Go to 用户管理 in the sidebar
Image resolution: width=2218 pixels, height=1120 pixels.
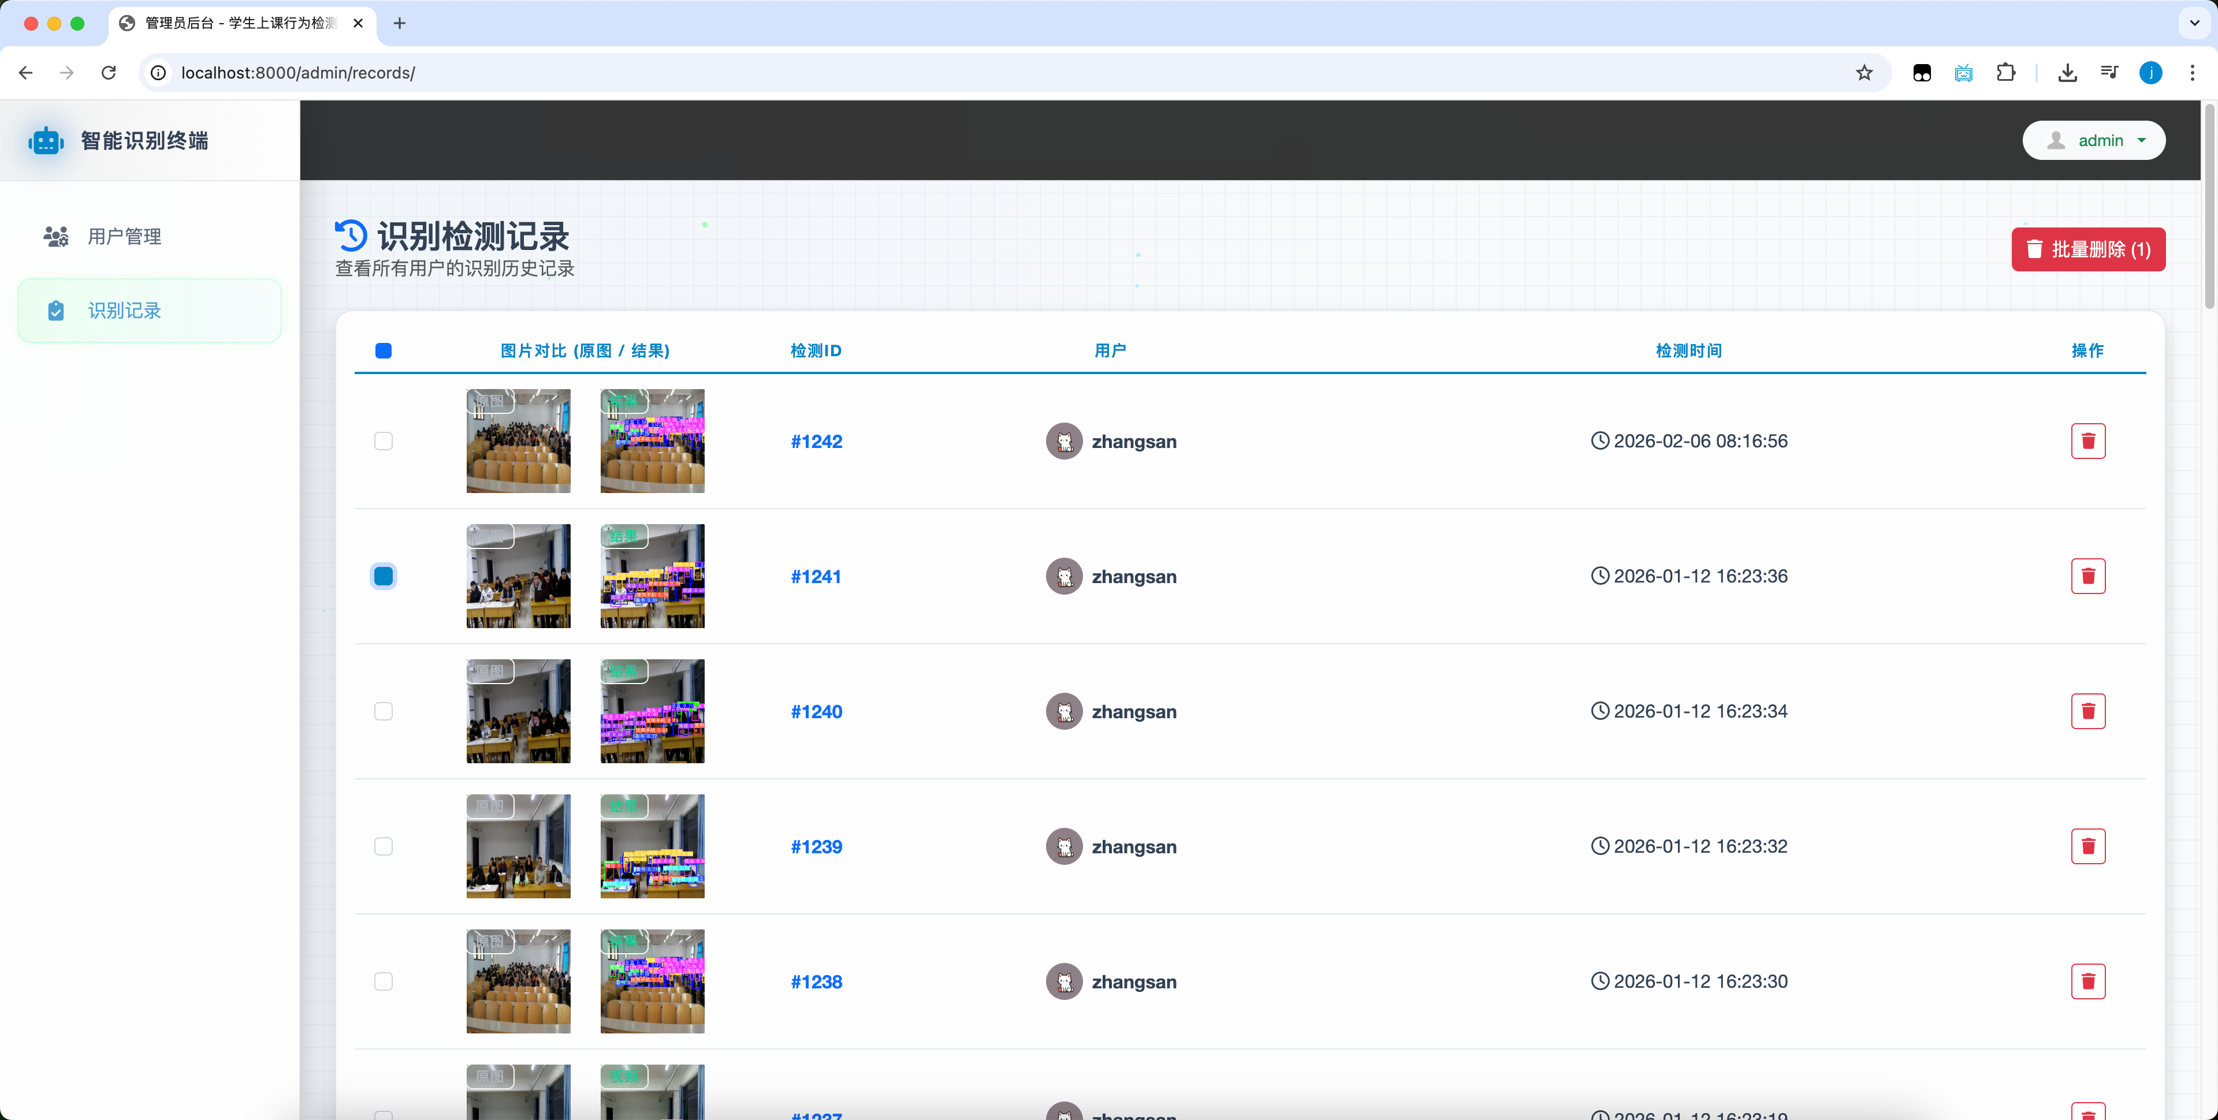[124, 237]
